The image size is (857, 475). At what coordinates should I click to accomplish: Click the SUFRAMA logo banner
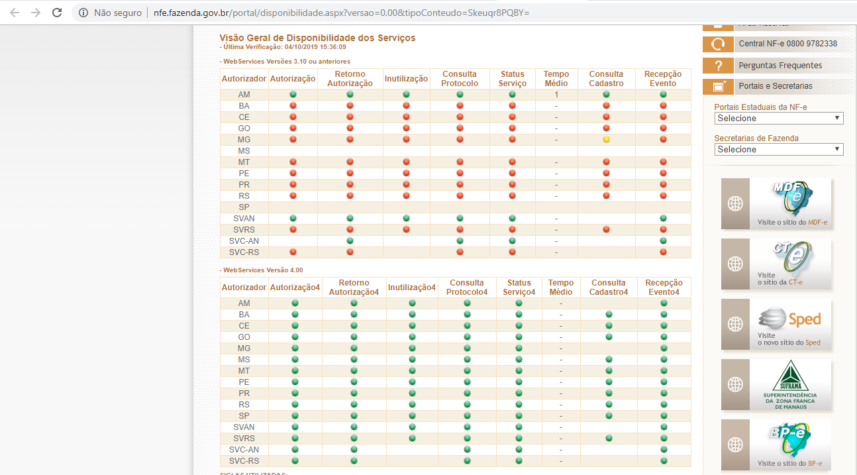click(791, 384)
